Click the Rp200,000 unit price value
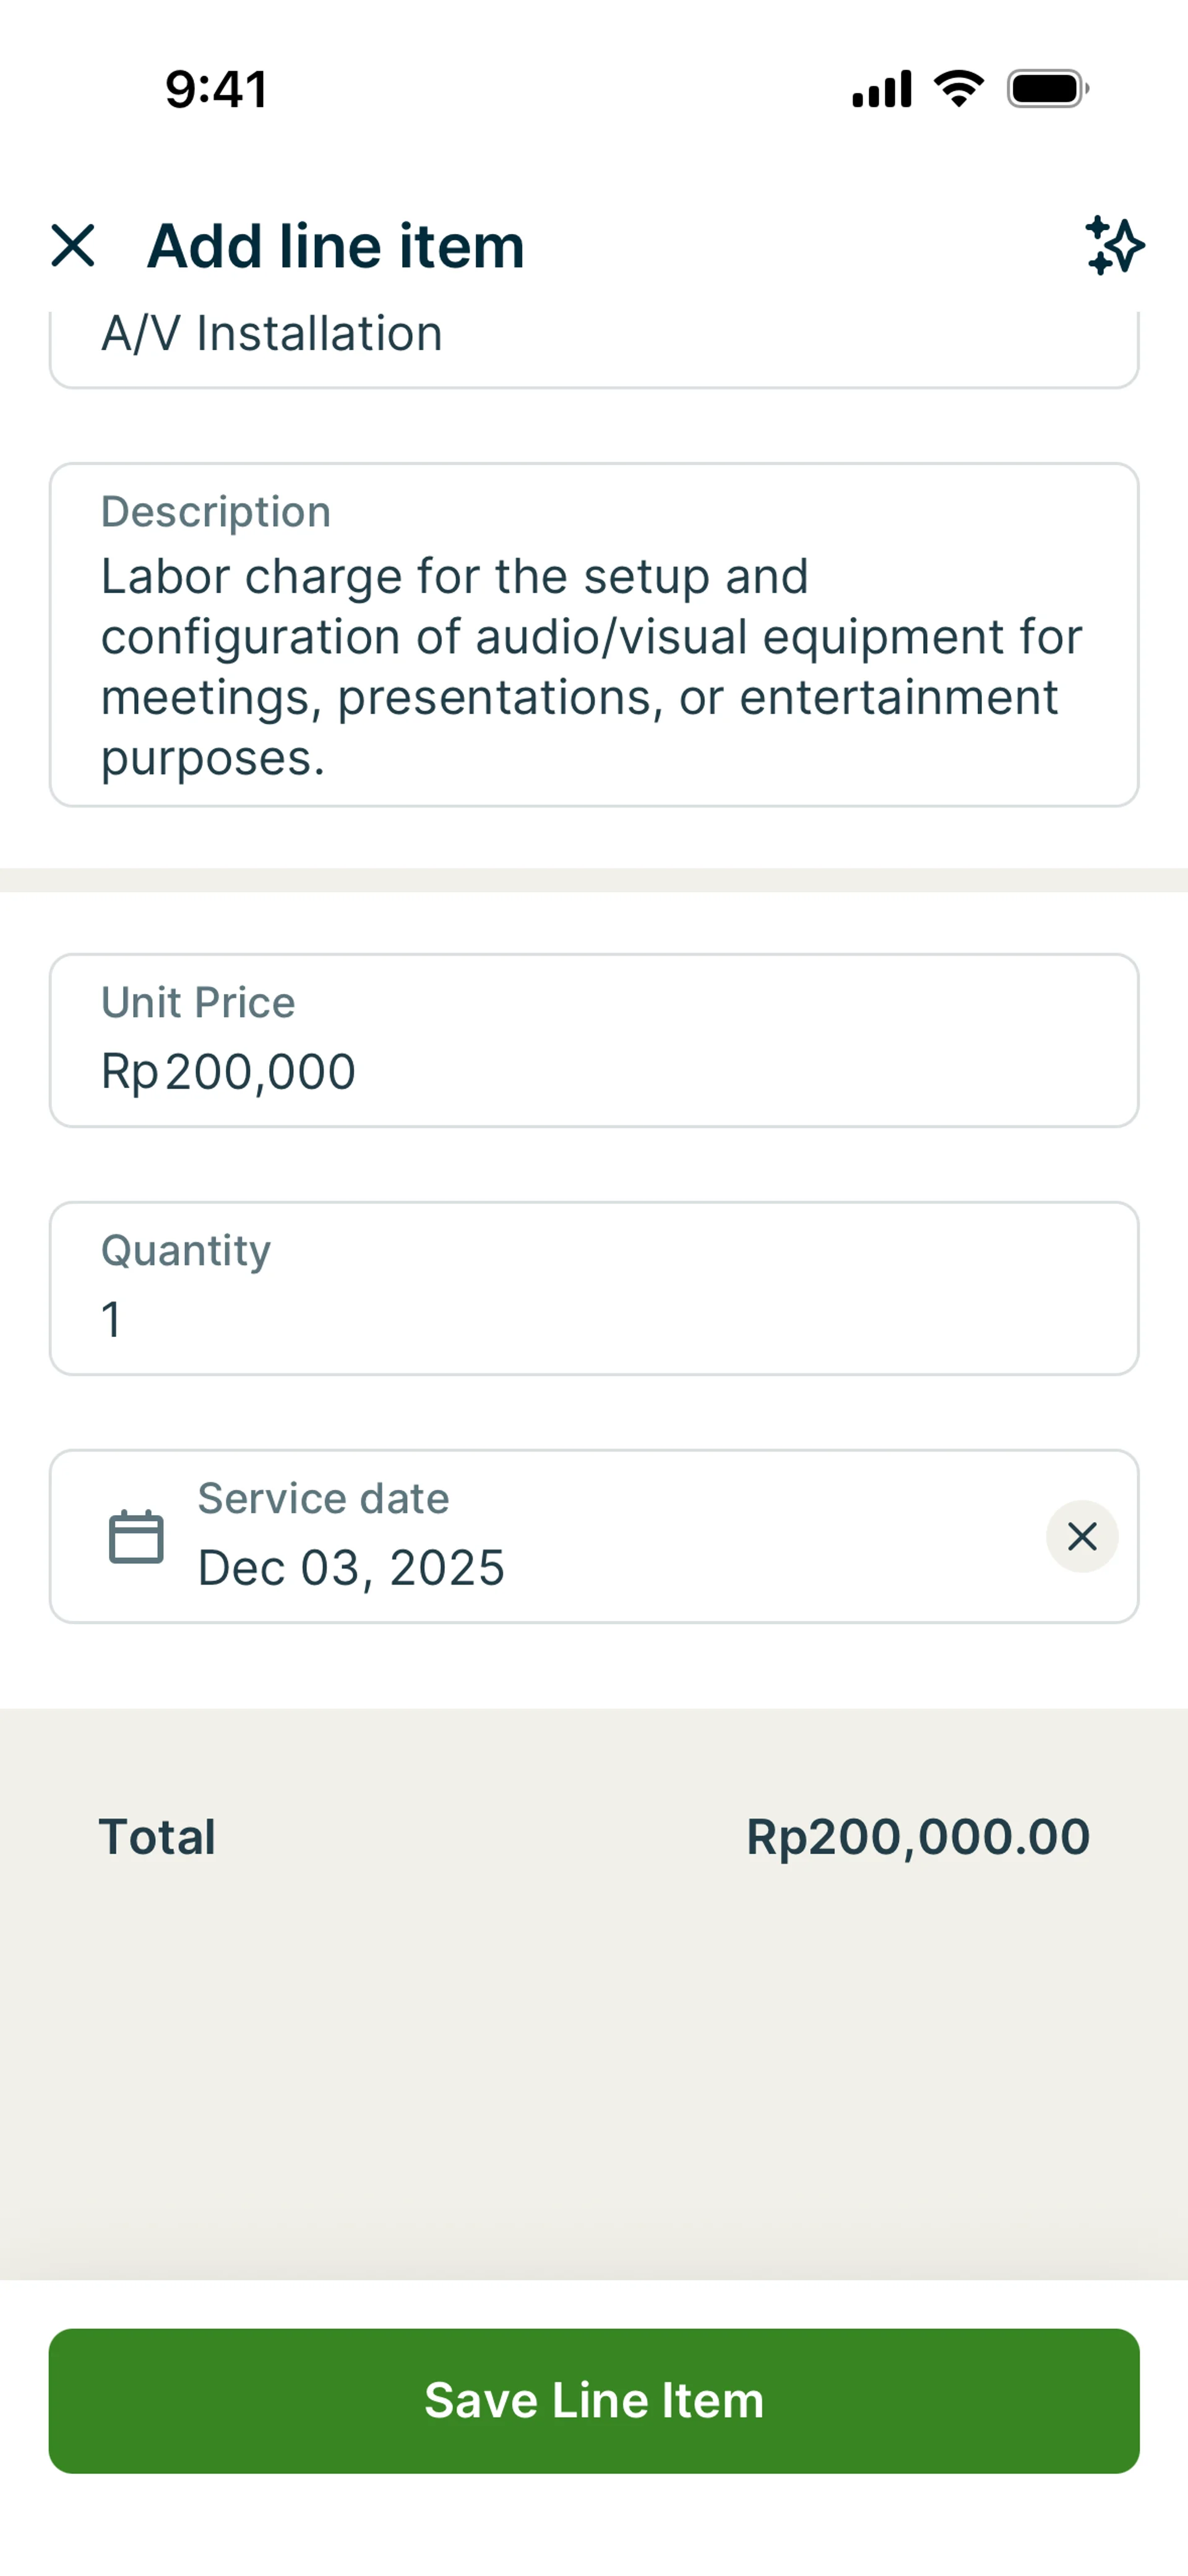The image size is (1188, 2576). point(229,1072)
